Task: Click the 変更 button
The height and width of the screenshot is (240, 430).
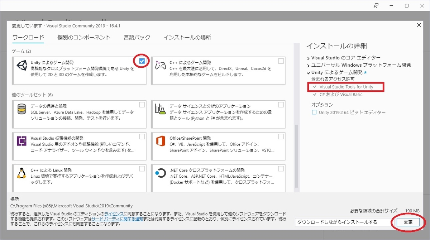Action: click(408, 222)
